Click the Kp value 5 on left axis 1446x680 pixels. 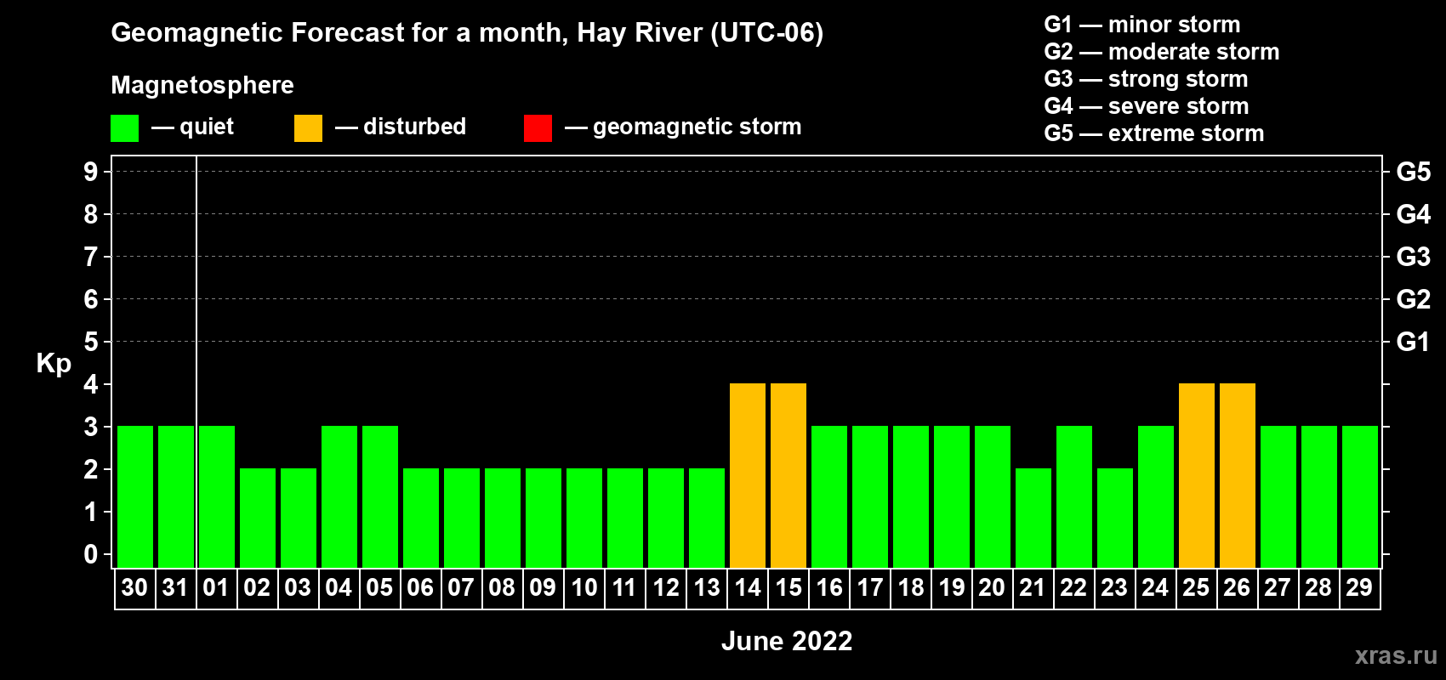coord(91,342)
